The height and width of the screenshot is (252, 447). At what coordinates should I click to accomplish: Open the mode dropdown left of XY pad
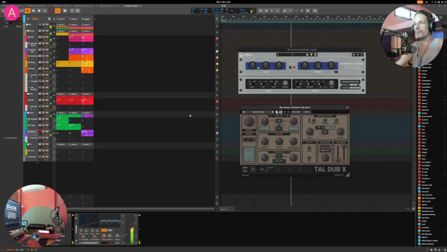pos(249,140)
